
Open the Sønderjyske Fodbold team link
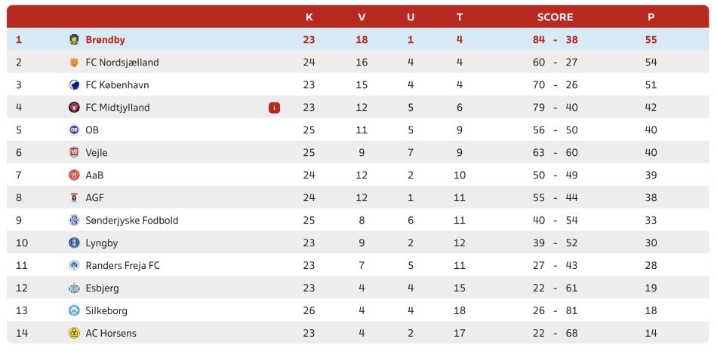click(x=132, y=221)
